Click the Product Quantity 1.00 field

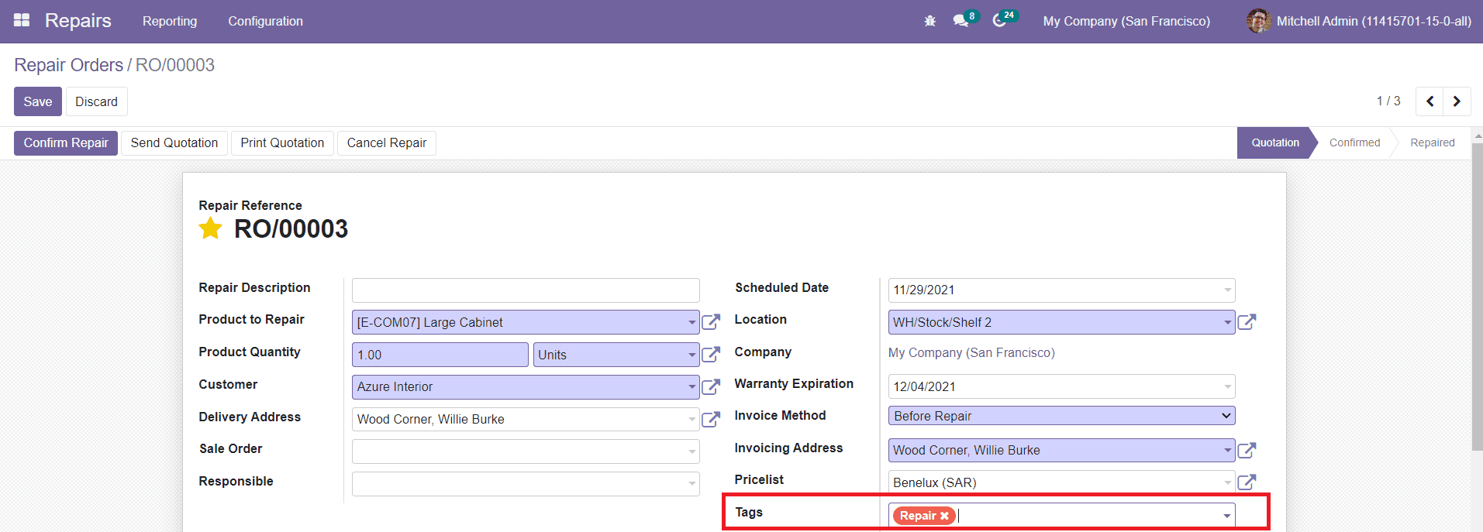pos(440,355)
